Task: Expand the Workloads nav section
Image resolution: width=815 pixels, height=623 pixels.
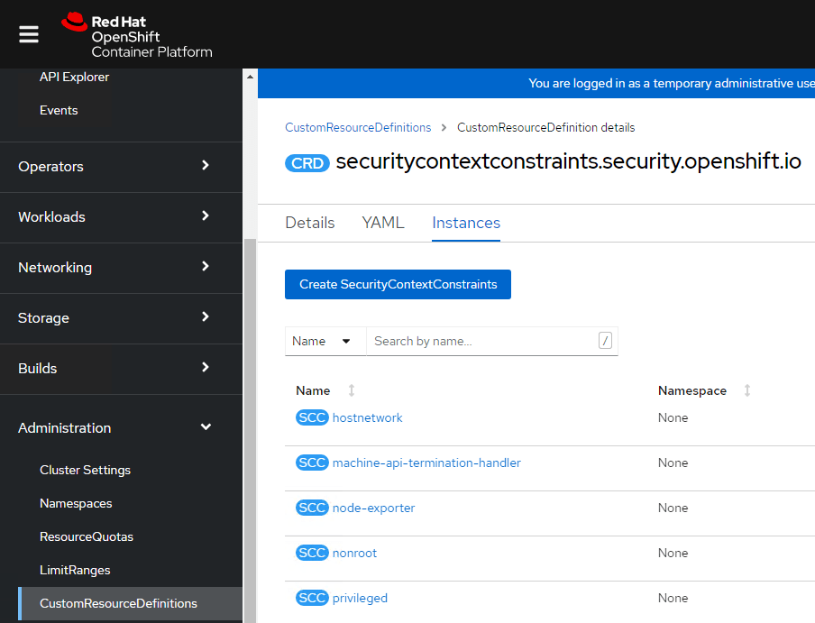Action: point(121,217)
